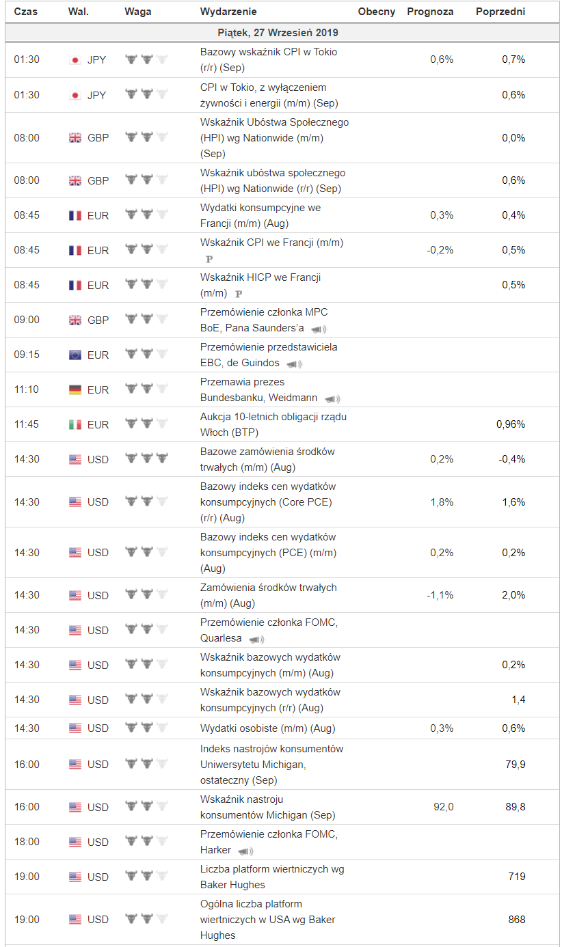Click the Prognoza column header

[x=430, y=12]
